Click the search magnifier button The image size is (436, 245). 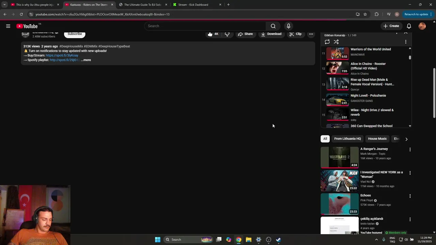tap(273, 26)
